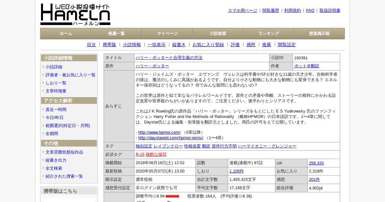
Task: Click the 独自設定 tag
Action: coord(144,147)
